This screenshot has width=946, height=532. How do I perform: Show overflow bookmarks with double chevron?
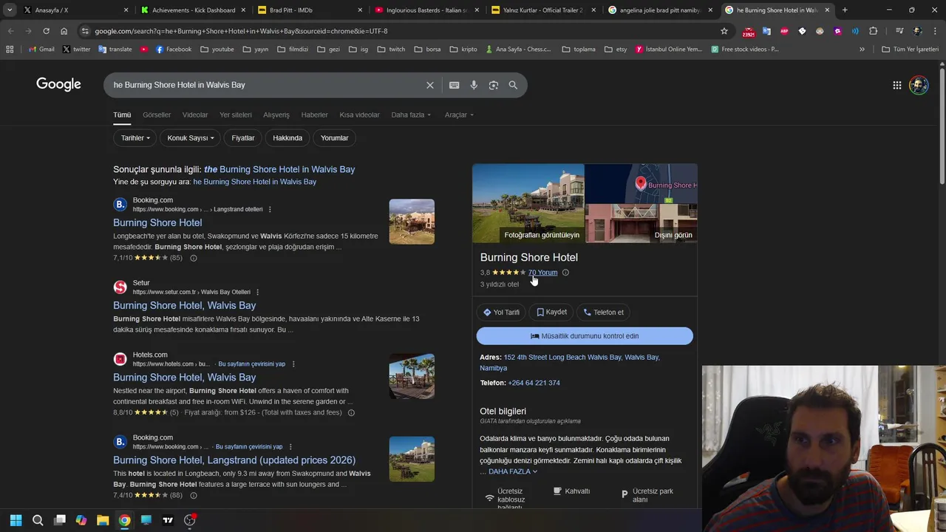point(862,50)
